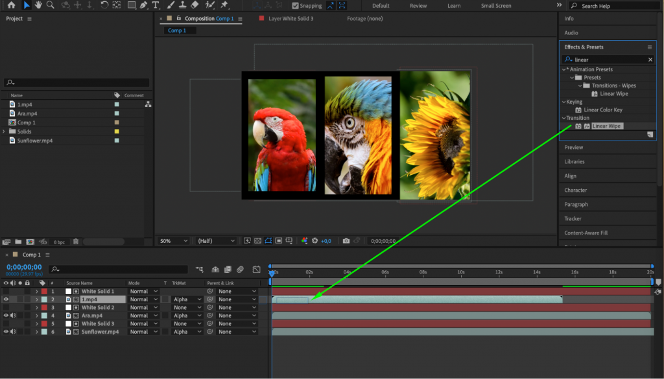Select the Zoom tool
This screenshot has height=379, width=664.
coord(50,6)
